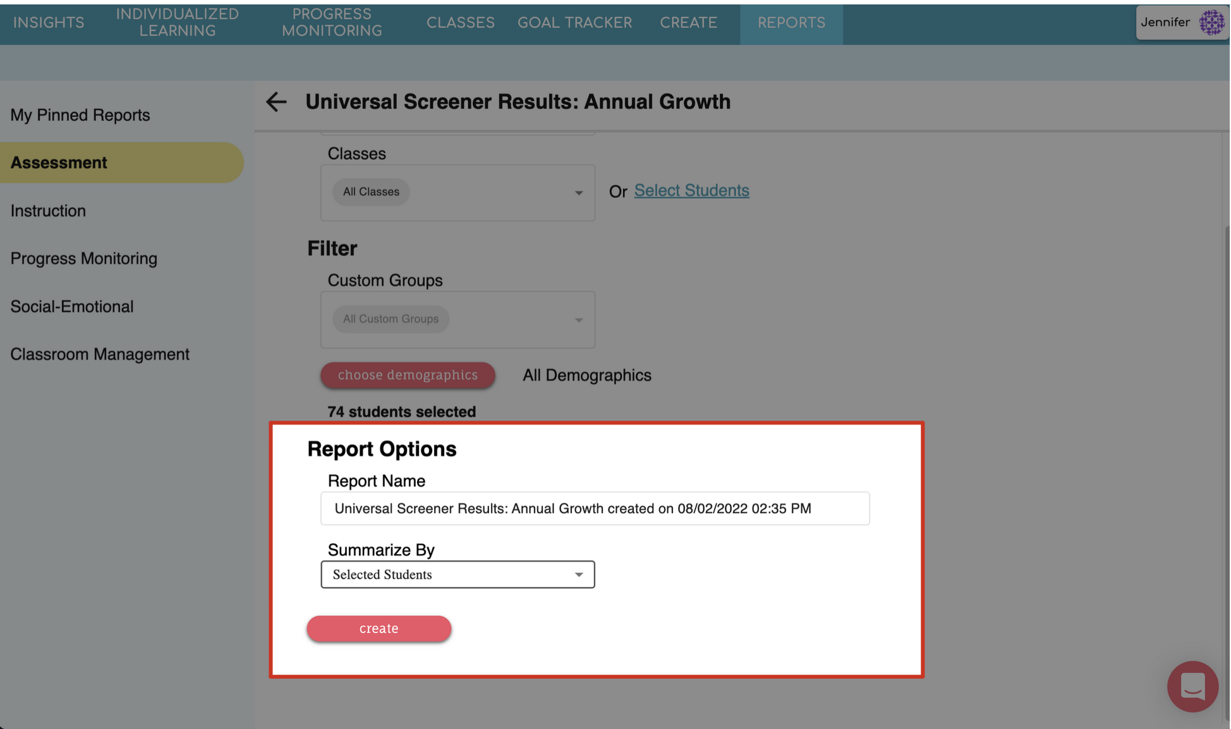Switch to Progress Monitoring top tab
The image size is (1231, 729).
tap(332, 23)
